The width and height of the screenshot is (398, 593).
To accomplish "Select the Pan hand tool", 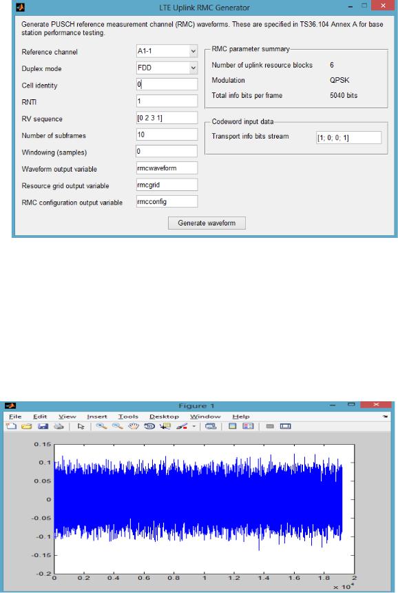I will (134, 426).
